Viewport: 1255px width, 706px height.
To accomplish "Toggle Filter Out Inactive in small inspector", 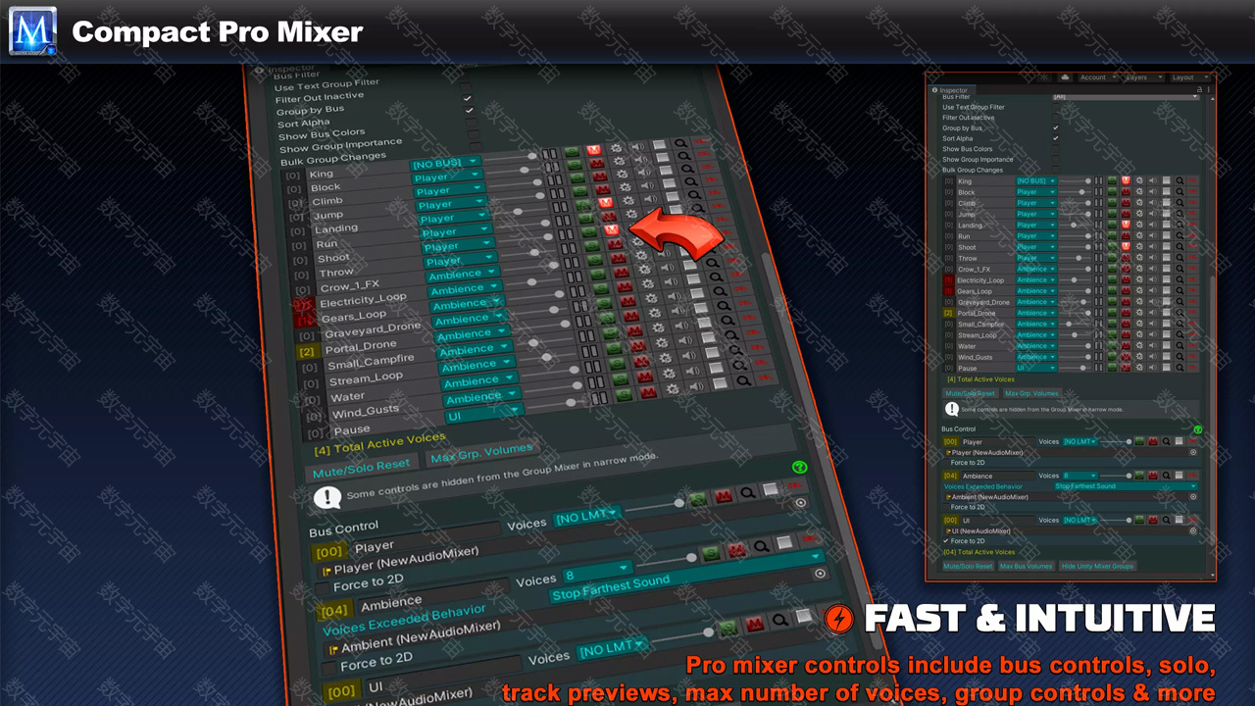I will (x=1055, y=118).
